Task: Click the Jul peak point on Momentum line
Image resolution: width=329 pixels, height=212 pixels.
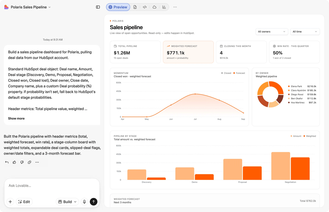Action: click(195, 94)
